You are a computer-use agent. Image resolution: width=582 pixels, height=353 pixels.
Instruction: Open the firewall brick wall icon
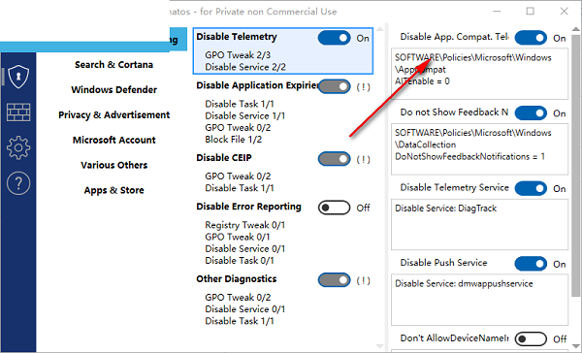[x=18, y=112]
